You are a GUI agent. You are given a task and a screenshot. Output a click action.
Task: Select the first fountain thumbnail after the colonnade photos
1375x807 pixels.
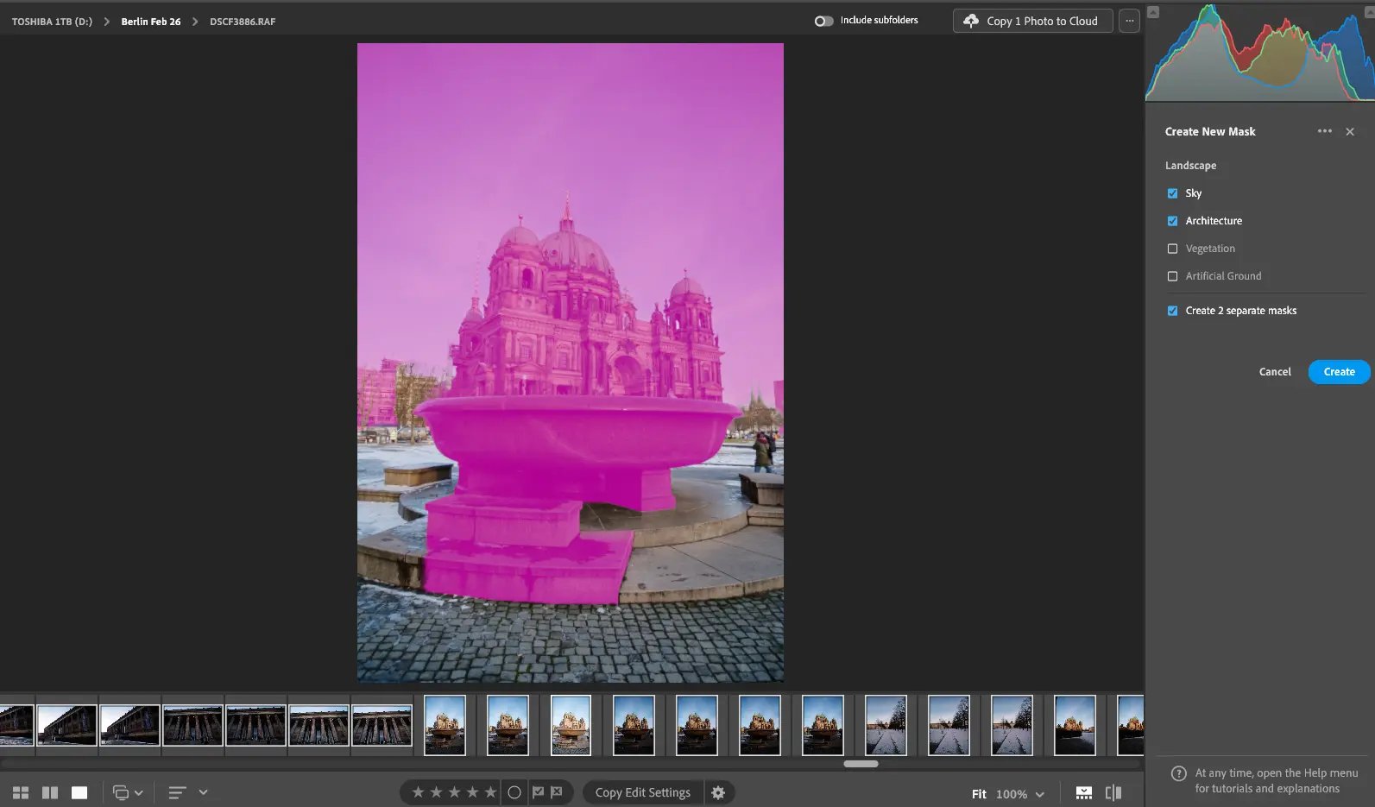click(445, 725)
